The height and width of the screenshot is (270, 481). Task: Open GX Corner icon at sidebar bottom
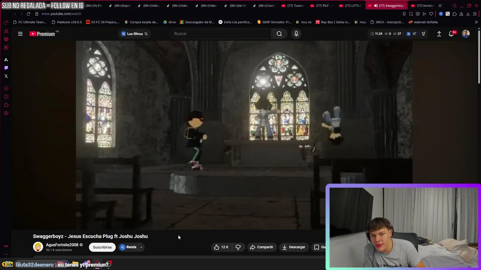[x=6, y=246]
